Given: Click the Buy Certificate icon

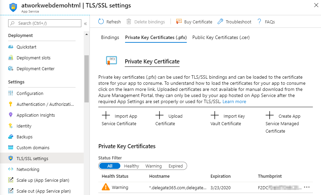Looking at the screenshot, I should tap(179, 22).
